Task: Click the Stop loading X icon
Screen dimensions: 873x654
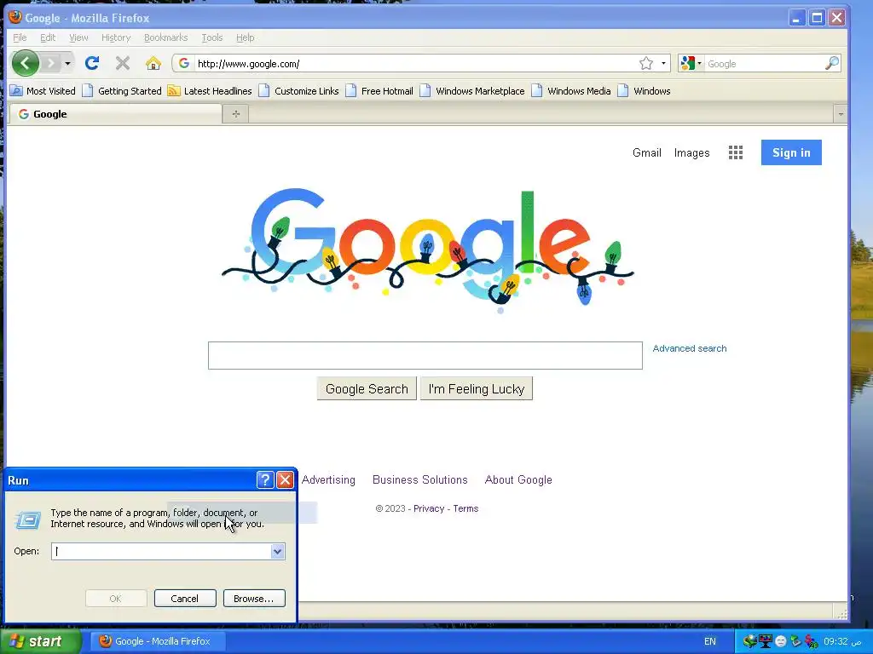Action: [123, 63]
